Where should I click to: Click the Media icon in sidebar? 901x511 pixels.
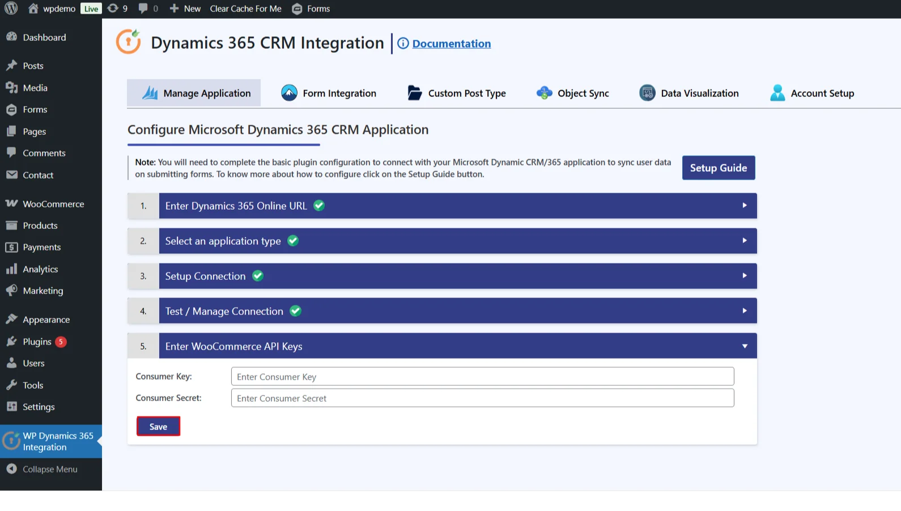11,87
